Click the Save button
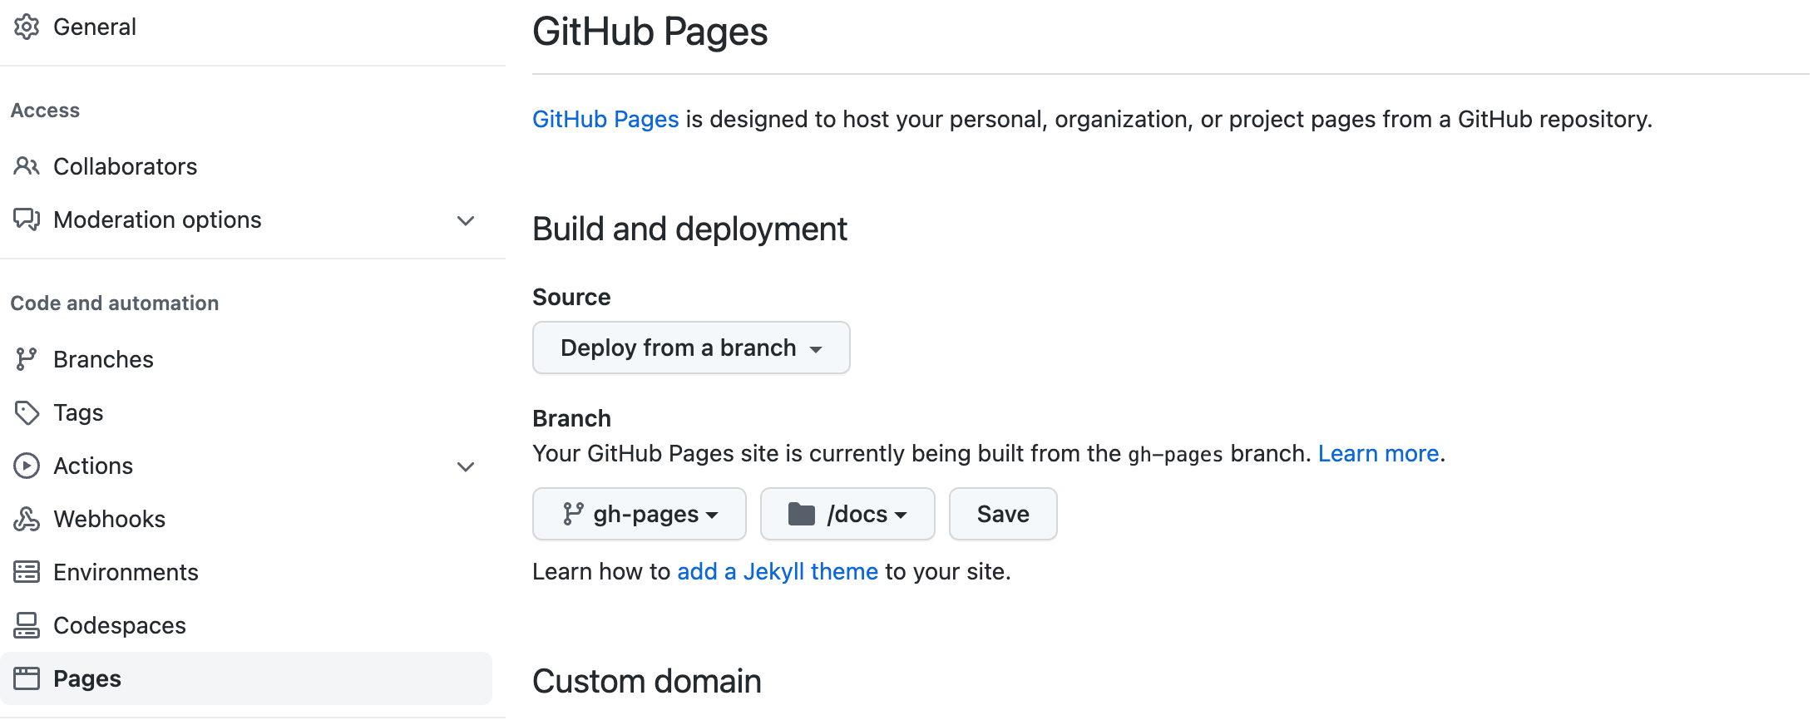The height and width of the screenshot is (725, 1813). point(1003,514)
